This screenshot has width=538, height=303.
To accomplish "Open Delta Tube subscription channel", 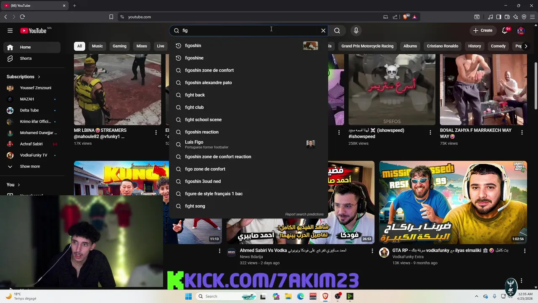I will click(x=33, y=110).
